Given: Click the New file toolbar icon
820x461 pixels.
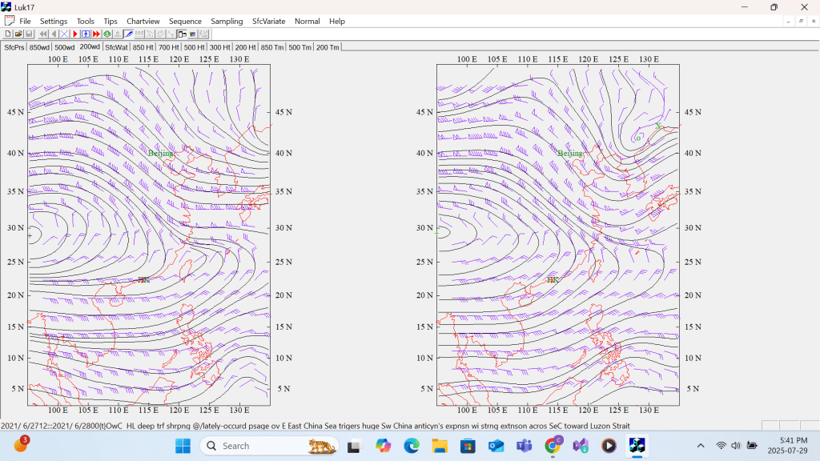Looking at the screenshot, I should point(8,34).
